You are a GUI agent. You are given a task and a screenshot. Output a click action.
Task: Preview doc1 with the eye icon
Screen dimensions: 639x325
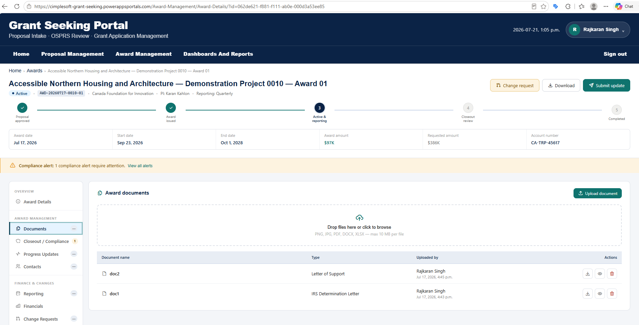(x=600, y=294)
